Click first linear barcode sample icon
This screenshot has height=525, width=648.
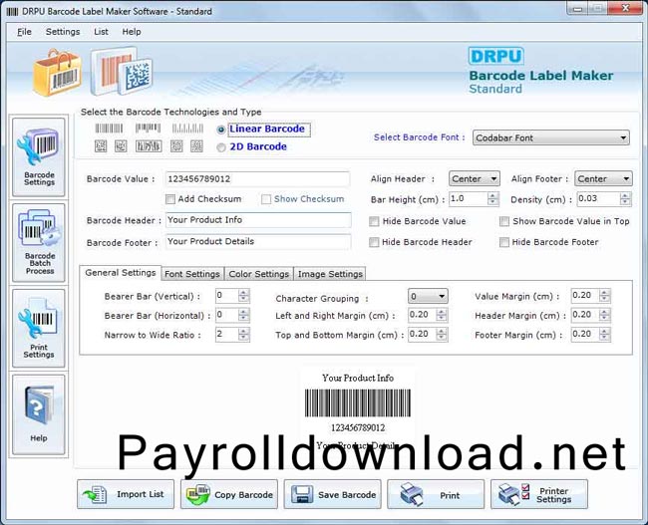click(x=109, y=129)
